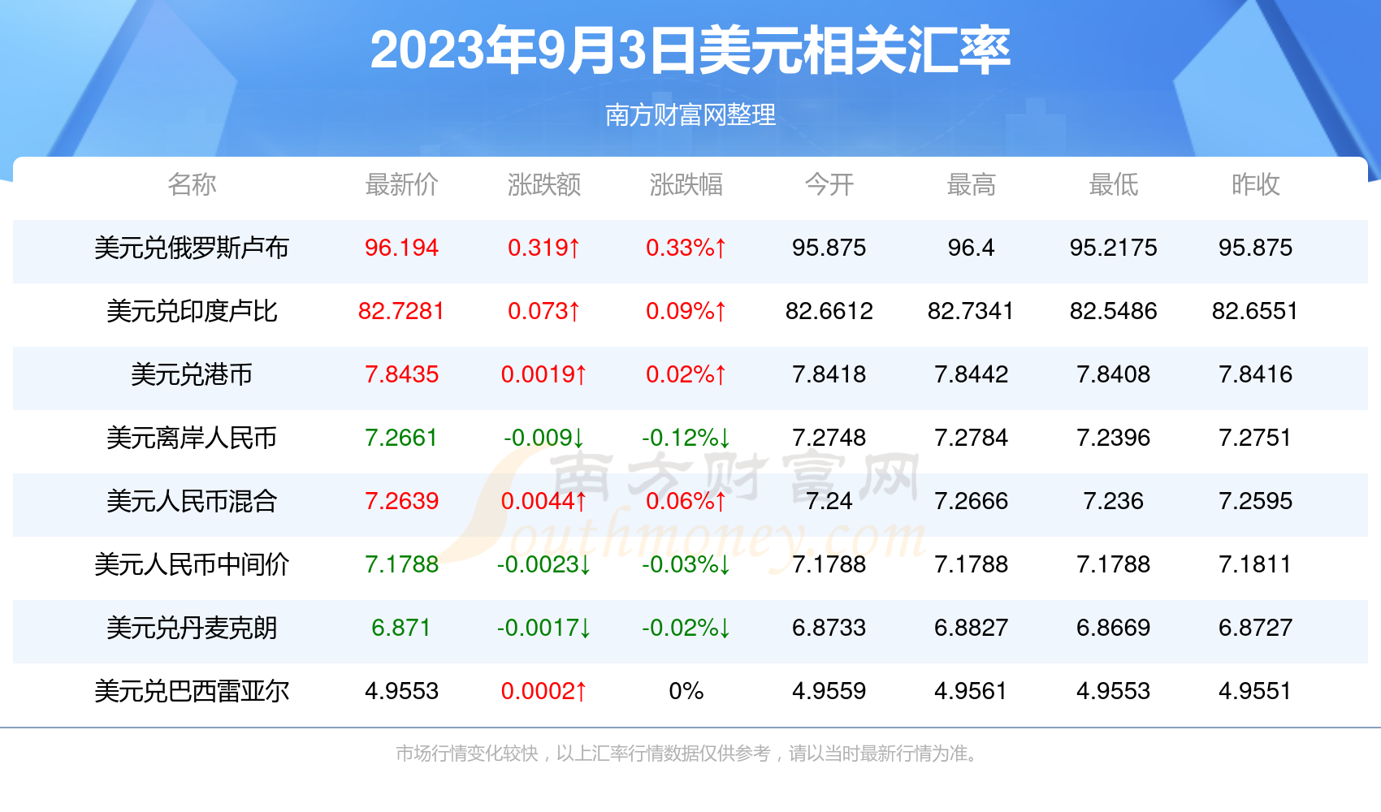This screenshot has height=812, width=1381.
Task: Select the 涨跌额 column header
Action: (x=543, y=184)
